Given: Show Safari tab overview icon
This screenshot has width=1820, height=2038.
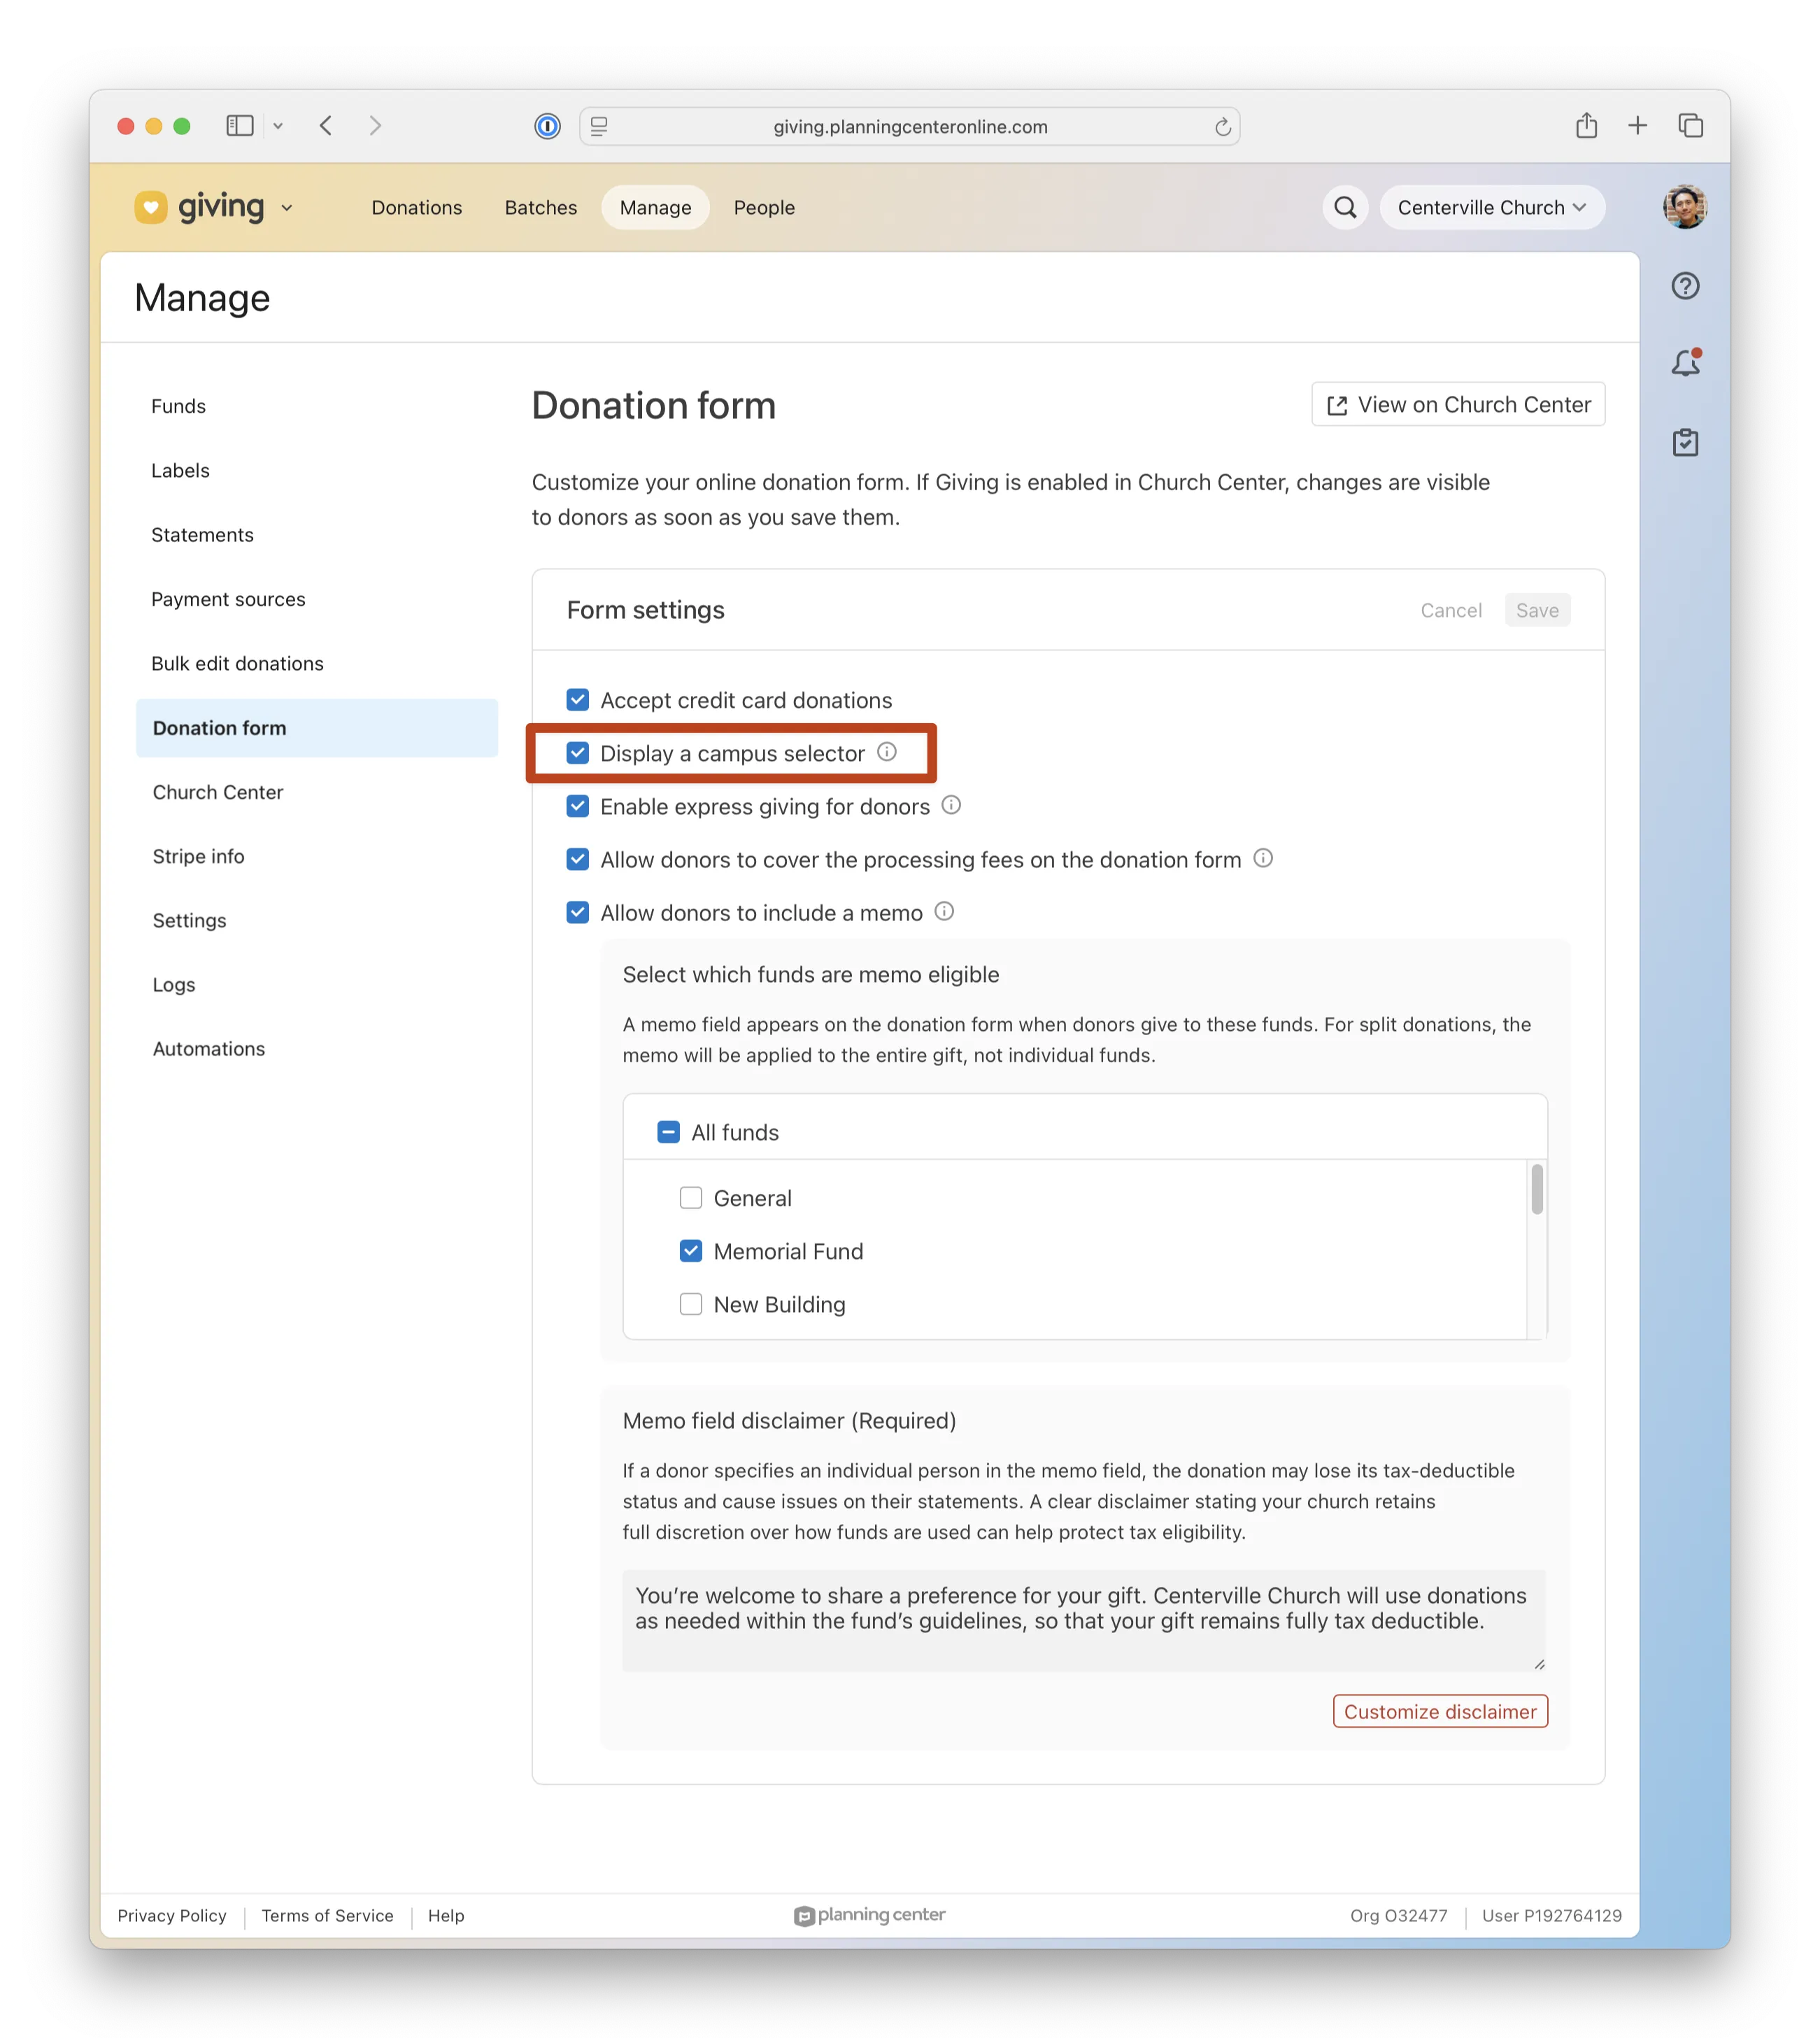Looking at the screenshot, I should tap(1690, 125).
